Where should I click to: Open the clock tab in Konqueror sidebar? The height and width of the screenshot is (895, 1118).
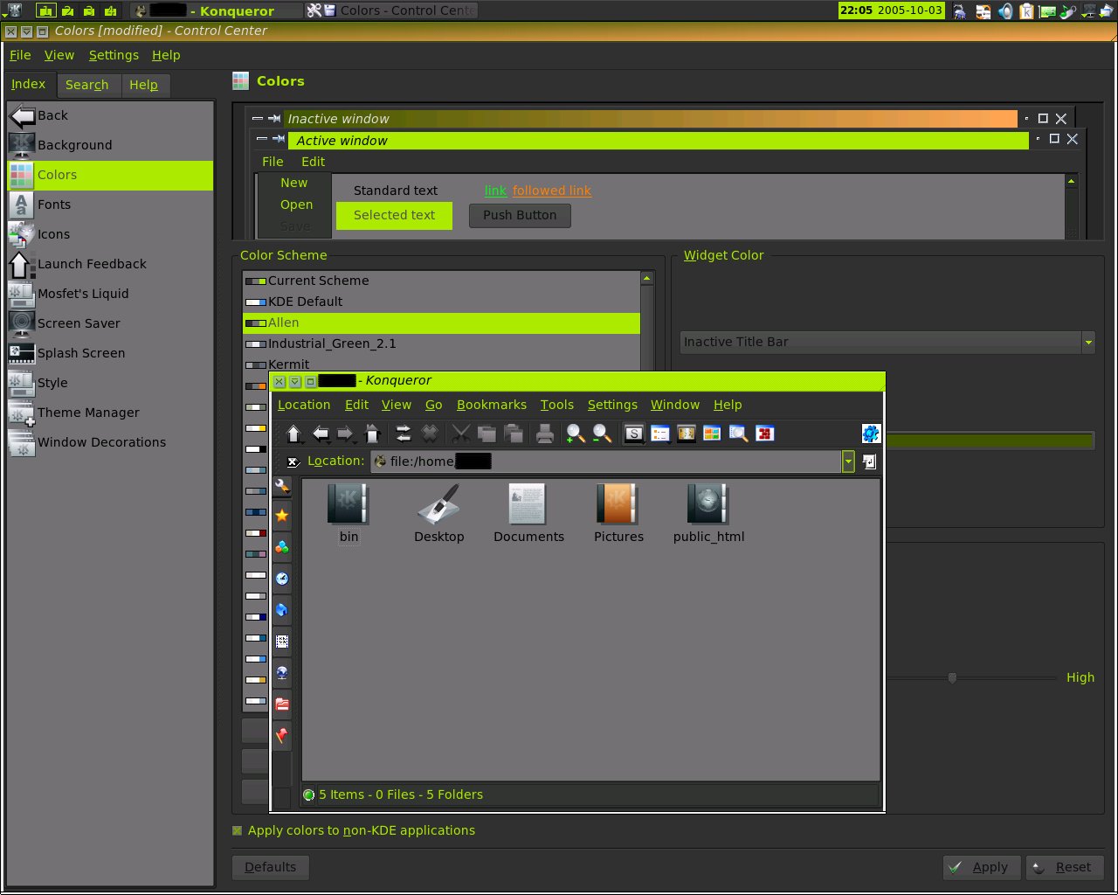tap(281, 579)
